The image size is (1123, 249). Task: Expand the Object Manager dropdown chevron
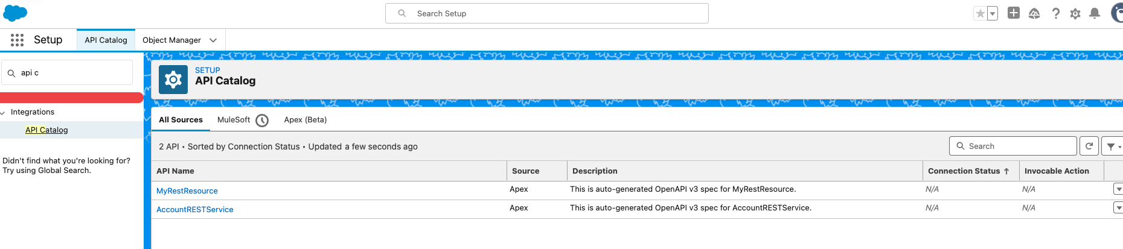[x=213, y=40]
